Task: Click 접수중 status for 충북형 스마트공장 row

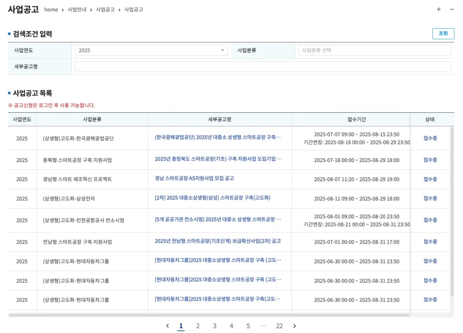Action: click(x=430, y=160)
